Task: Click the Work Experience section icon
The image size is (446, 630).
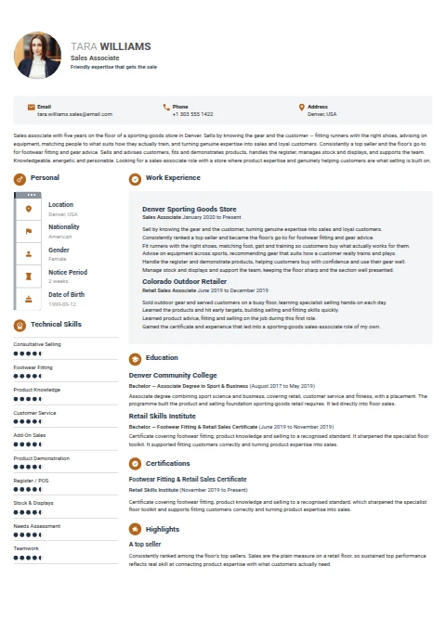Action: (135, 179)
